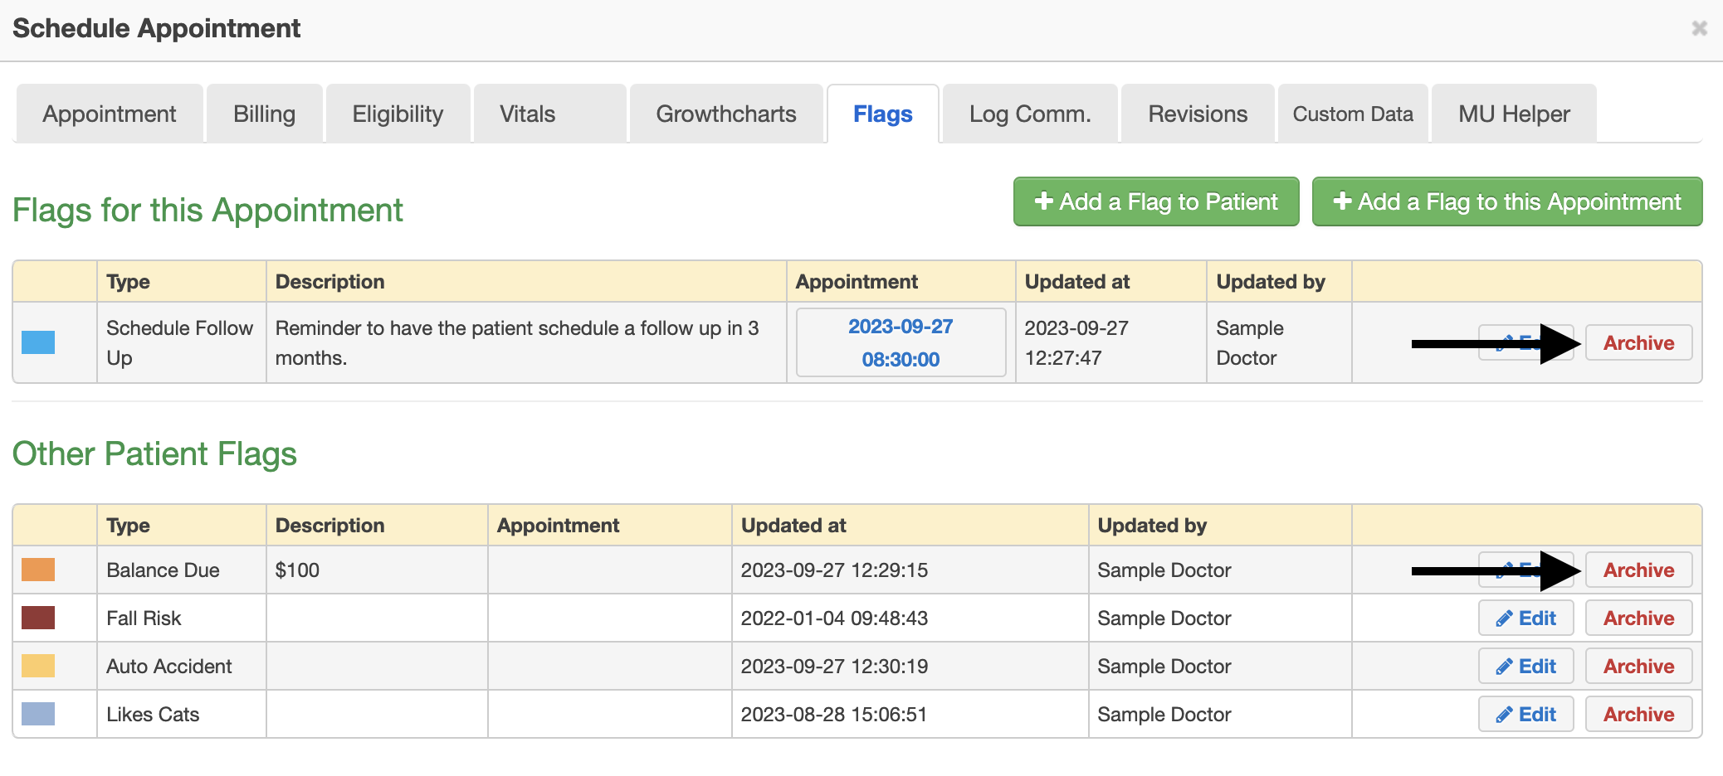The image size is (1723, 776).
Task: Click the Other Patient Flags heading
Action: tap(154, 453)
